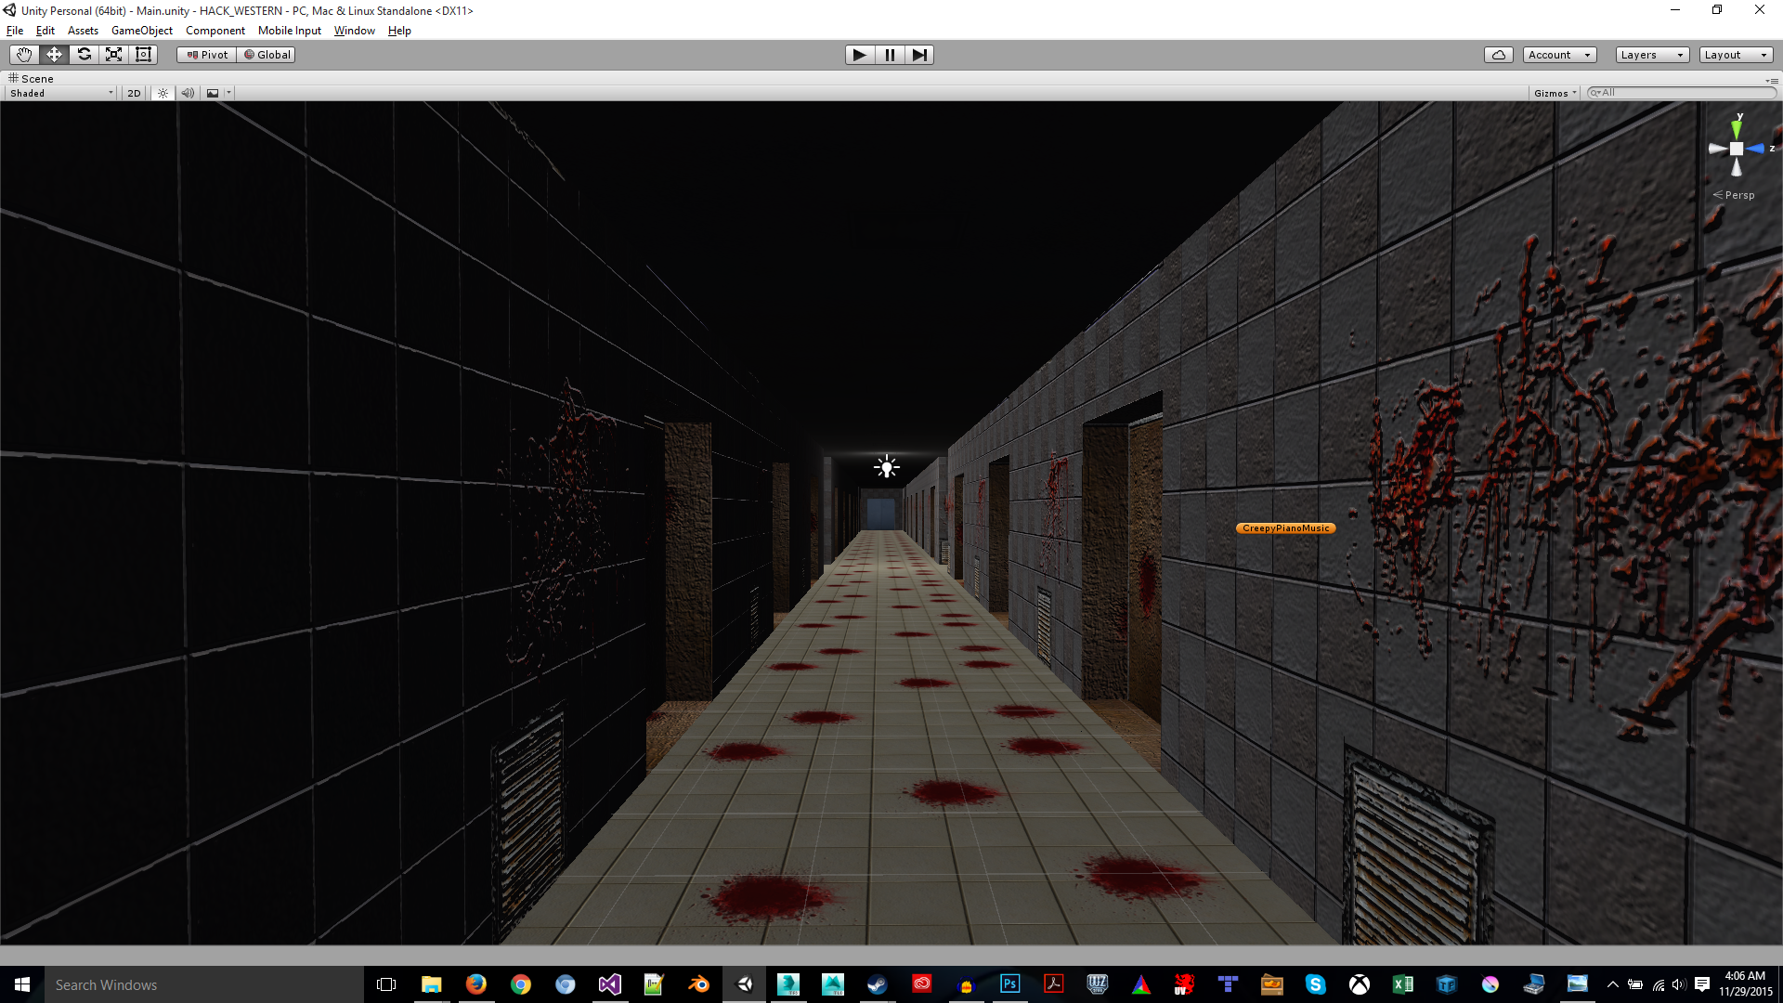
Task: Toggle the Pivot handle position button
Action: click(x=207, y=55)
